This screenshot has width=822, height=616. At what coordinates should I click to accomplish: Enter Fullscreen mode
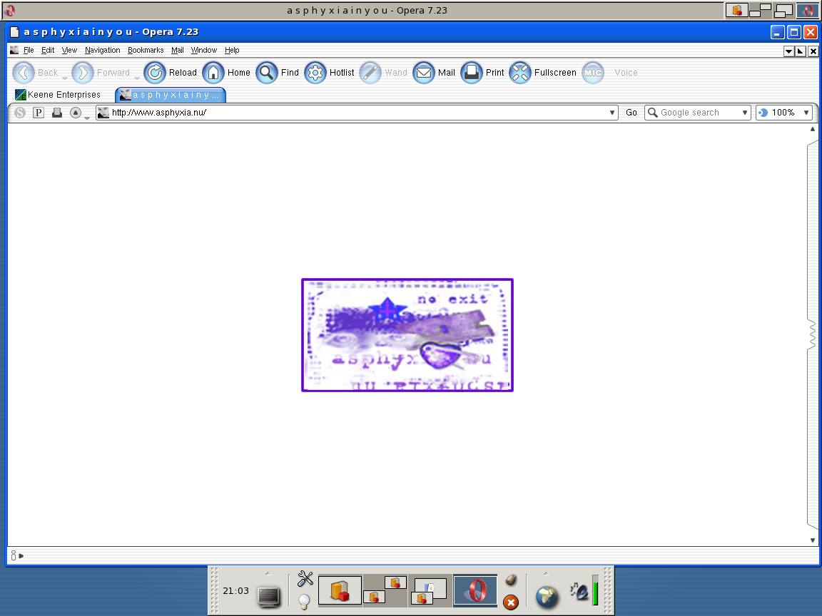(521, 73)
